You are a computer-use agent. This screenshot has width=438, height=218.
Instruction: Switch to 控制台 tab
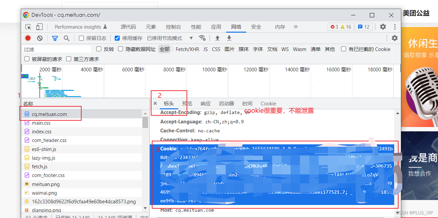pyautogui.click(x=174, y=27)
